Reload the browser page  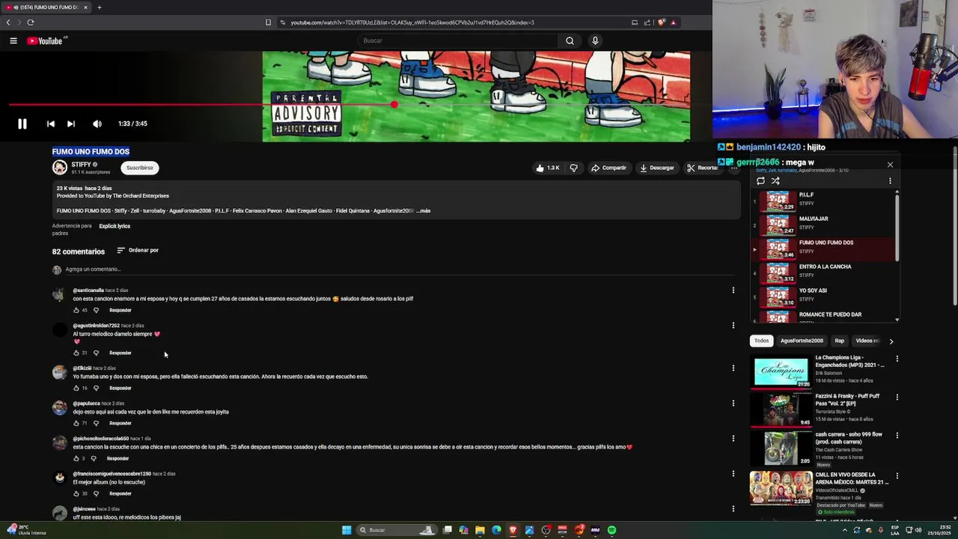(x=31, y=22)
